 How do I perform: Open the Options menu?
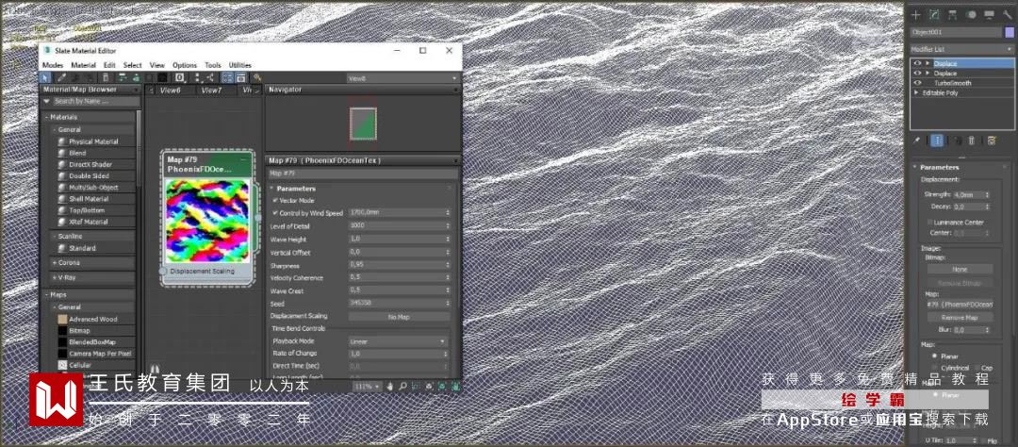click(x=185, y=65)
